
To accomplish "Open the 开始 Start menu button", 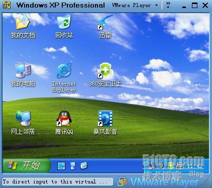I will 27,165.
